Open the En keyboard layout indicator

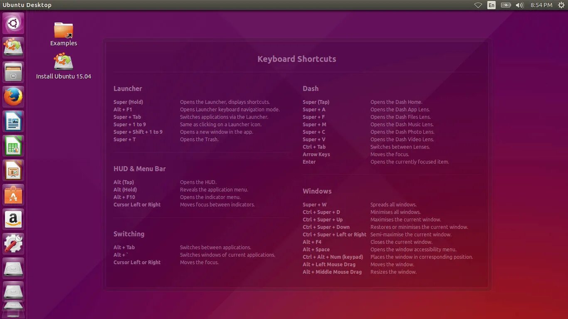[491, 5]
